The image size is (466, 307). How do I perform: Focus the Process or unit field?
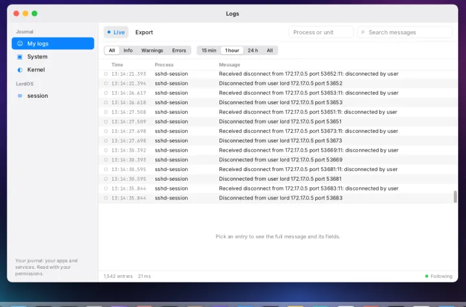[x=321, y=32]
